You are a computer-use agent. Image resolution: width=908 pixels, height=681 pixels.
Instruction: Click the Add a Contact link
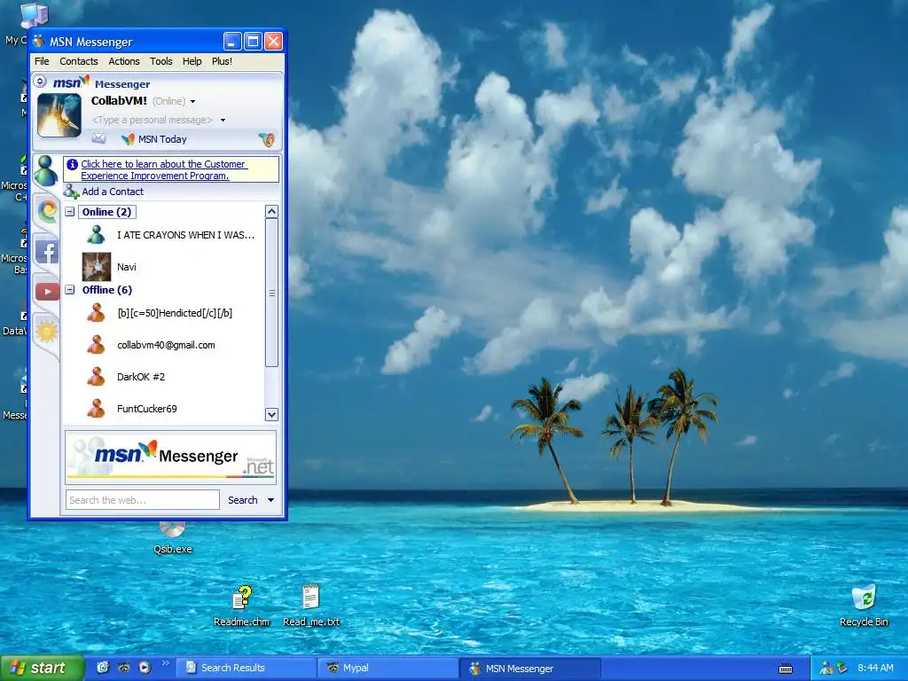pos(113,192)
